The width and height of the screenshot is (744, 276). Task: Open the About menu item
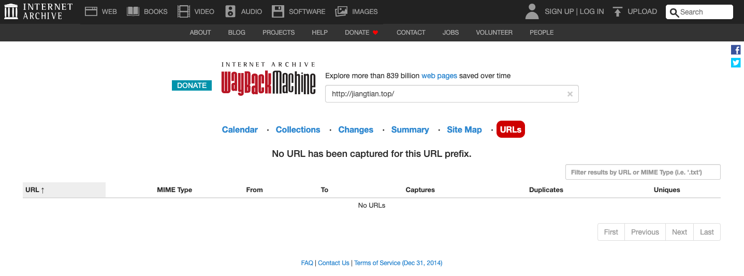(x=200, y=33)
